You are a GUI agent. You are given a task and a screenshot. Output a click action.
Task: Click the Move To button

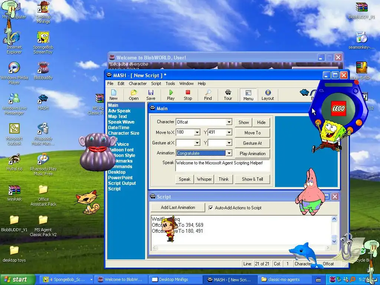[252, 133]
